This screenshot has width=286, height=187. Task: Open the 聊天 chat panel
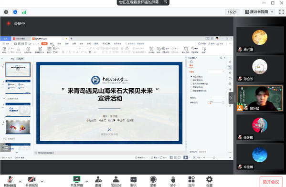coord(134,181)
